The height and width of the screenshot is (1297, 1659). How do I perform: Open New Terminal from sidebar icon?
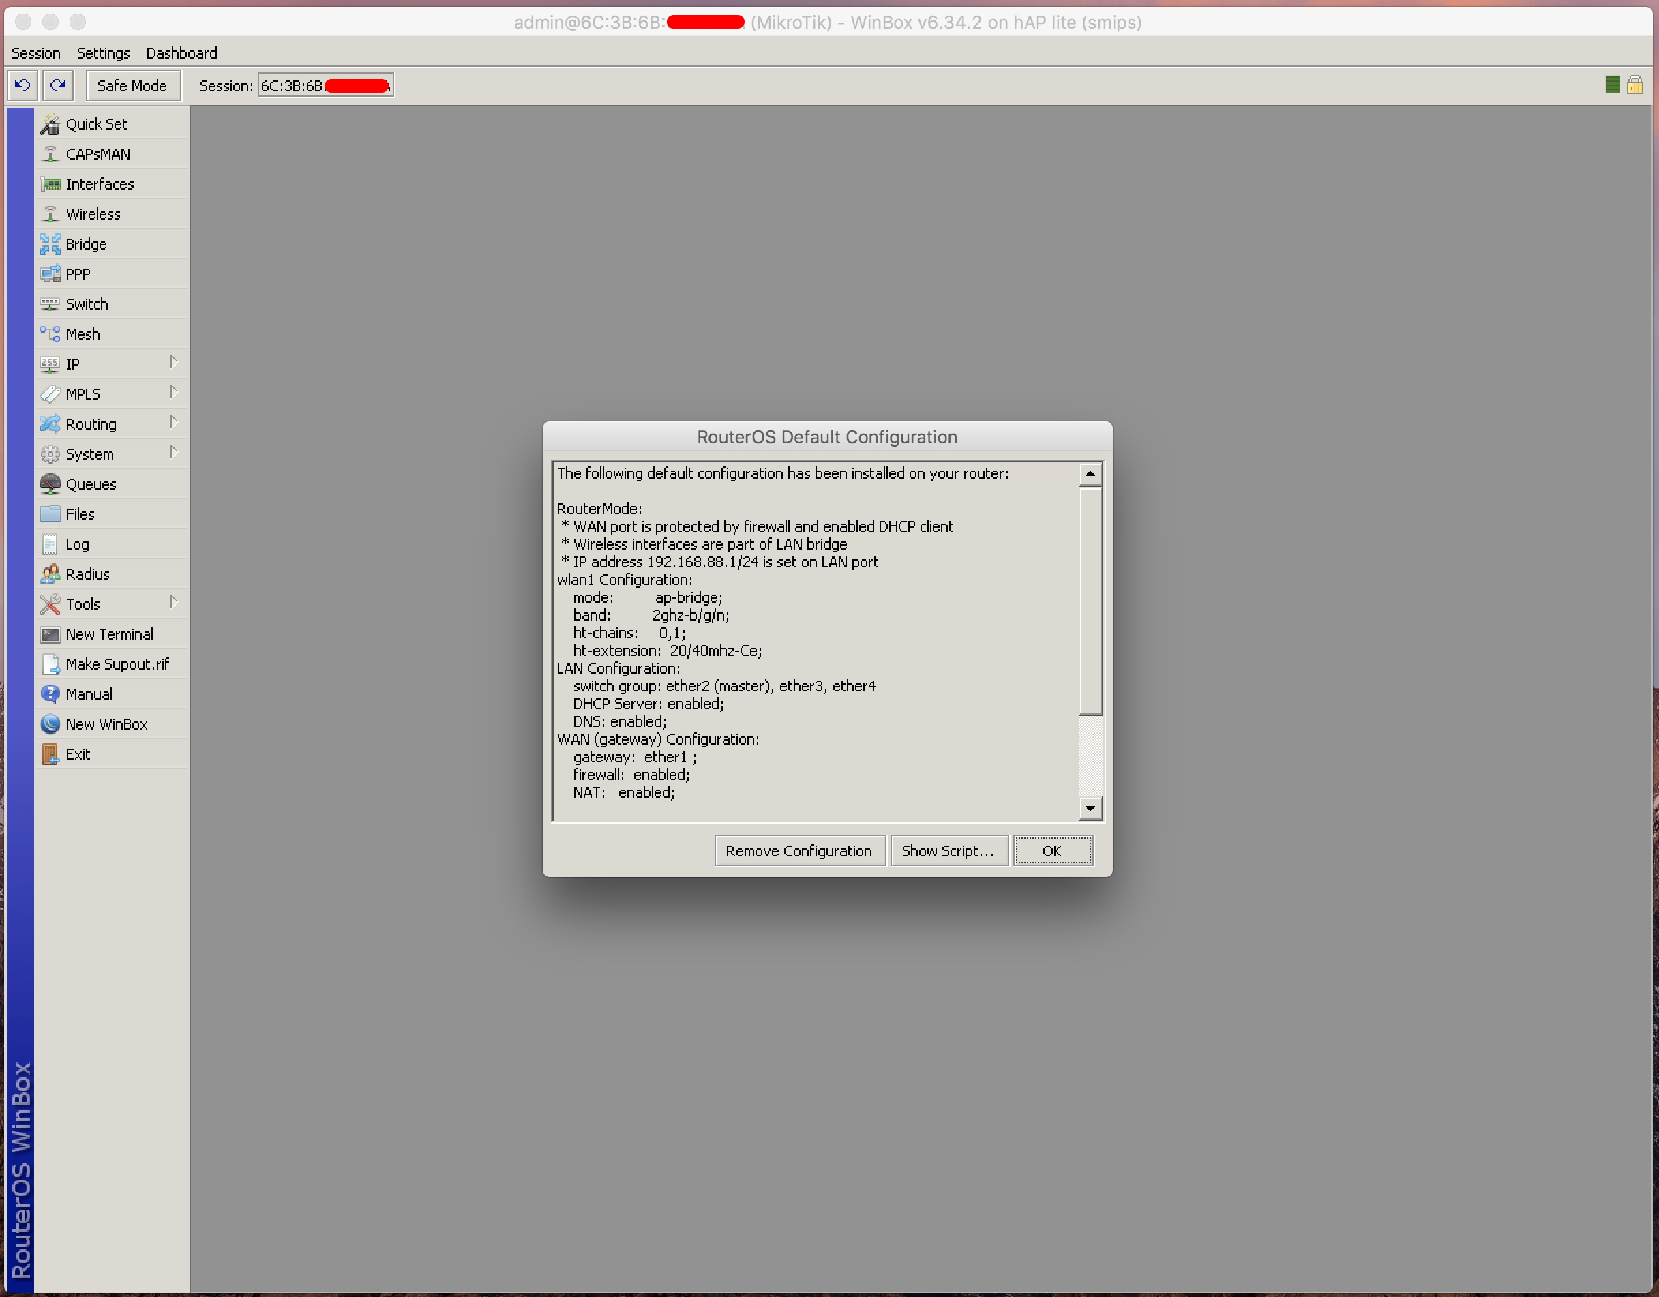pyautogui.click(x=50, y=634)
